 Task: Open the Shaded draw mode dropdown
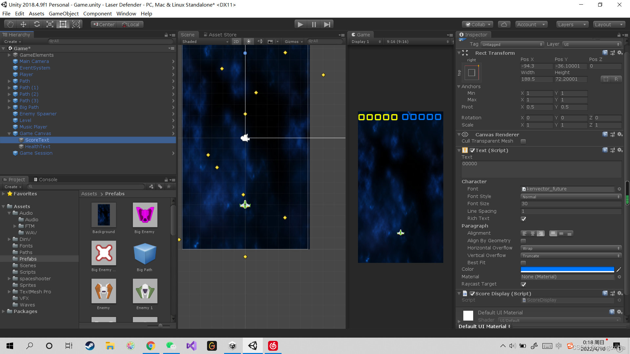(204, 42)
